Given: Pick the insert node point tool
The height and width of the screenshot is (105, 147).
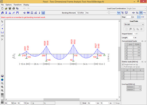Looking at the screenshot, I should (x=2, y=29).
